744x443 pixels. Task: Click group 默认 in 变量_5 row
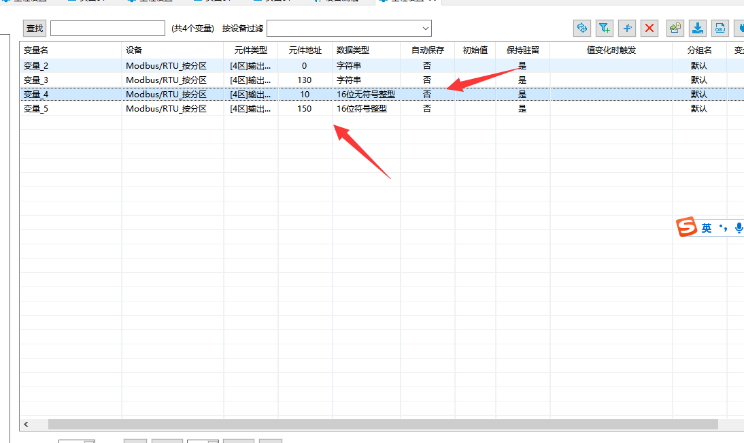point(699,109)
